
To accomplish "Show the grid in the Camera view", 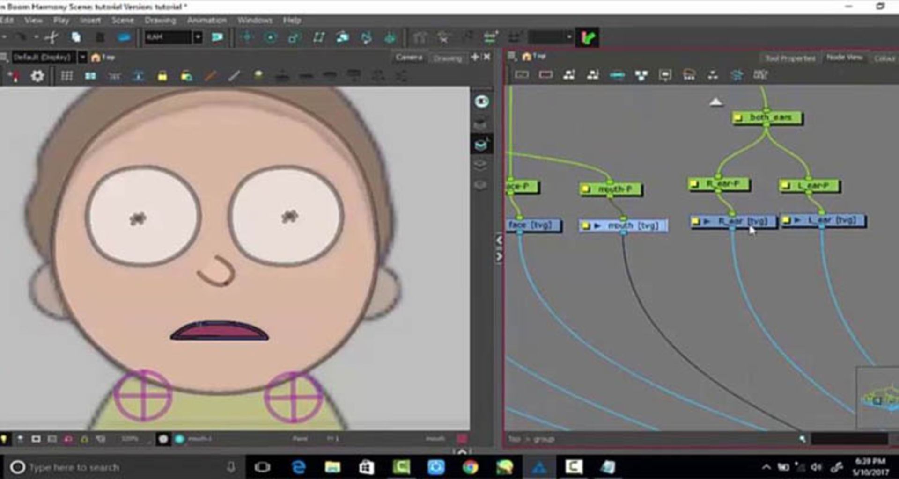I will pyautogui.click(x=66, y=76).
